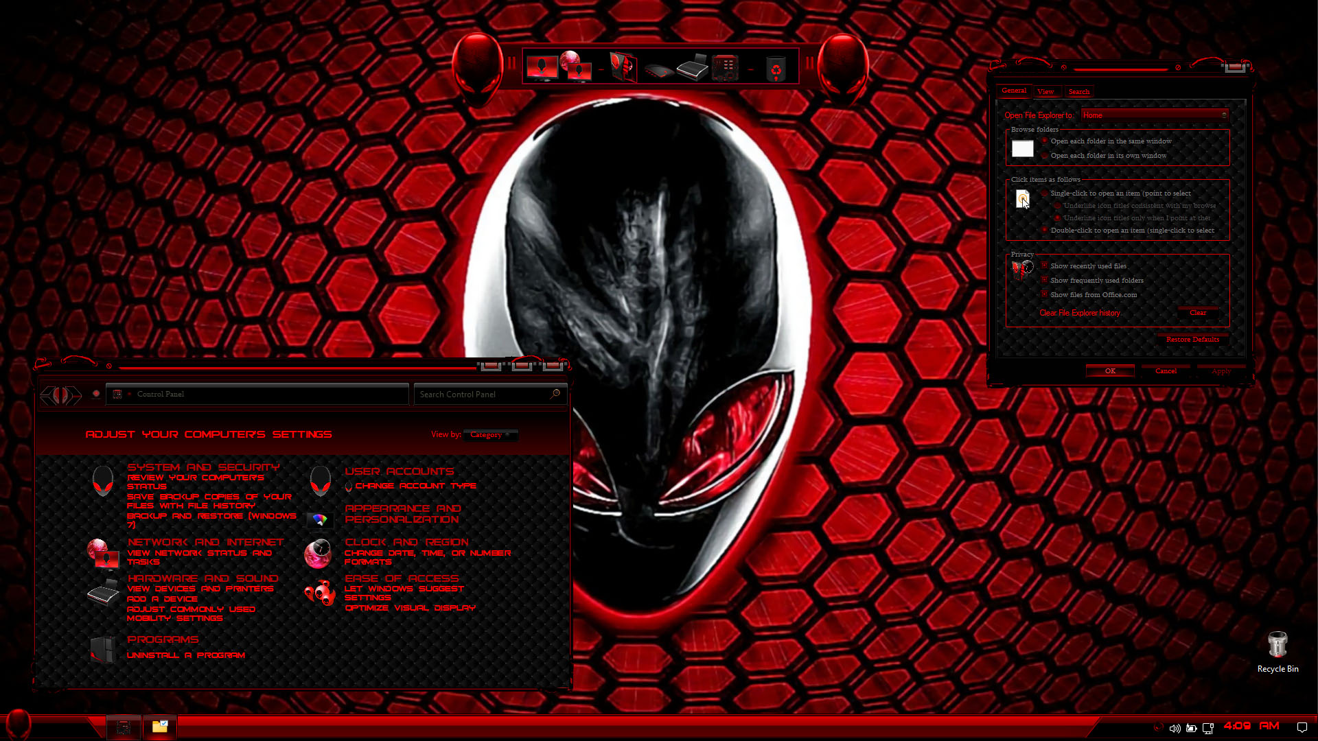Select Open each folder in its own window
1318x741 pixels.
tap(1045, 156)
